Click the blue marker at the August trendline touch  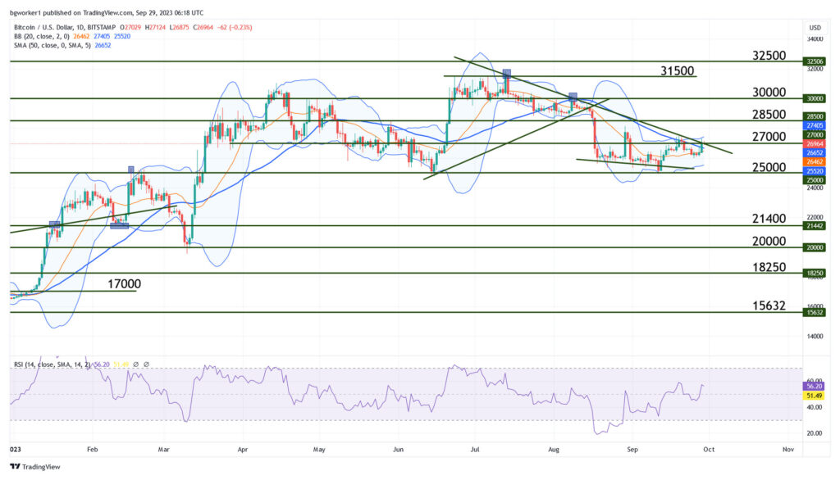pyautogui.click(x=573, y=96)
